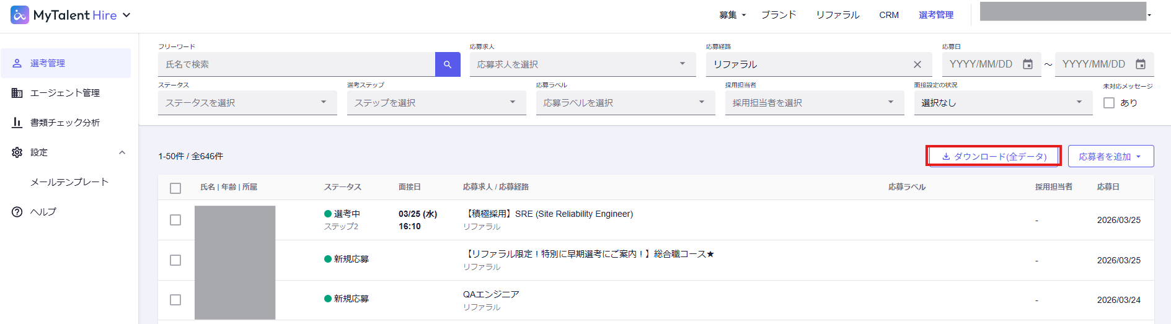Select the checkbox for the QAエンジニア row
This screenshot has height=324, width=1171.
(x=175, y=300)
